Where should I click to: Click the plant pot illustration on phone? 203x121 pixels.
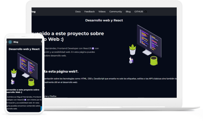(x=14, y=73)
